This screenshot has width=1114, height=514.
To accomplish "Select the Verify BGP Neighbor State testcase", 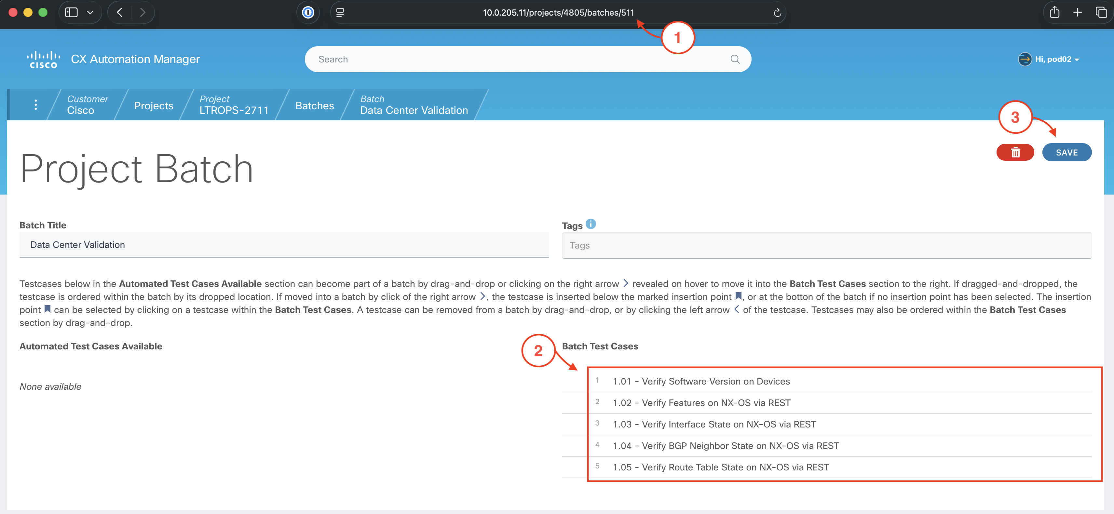I will pyautogui.click(x=725, y=446).
